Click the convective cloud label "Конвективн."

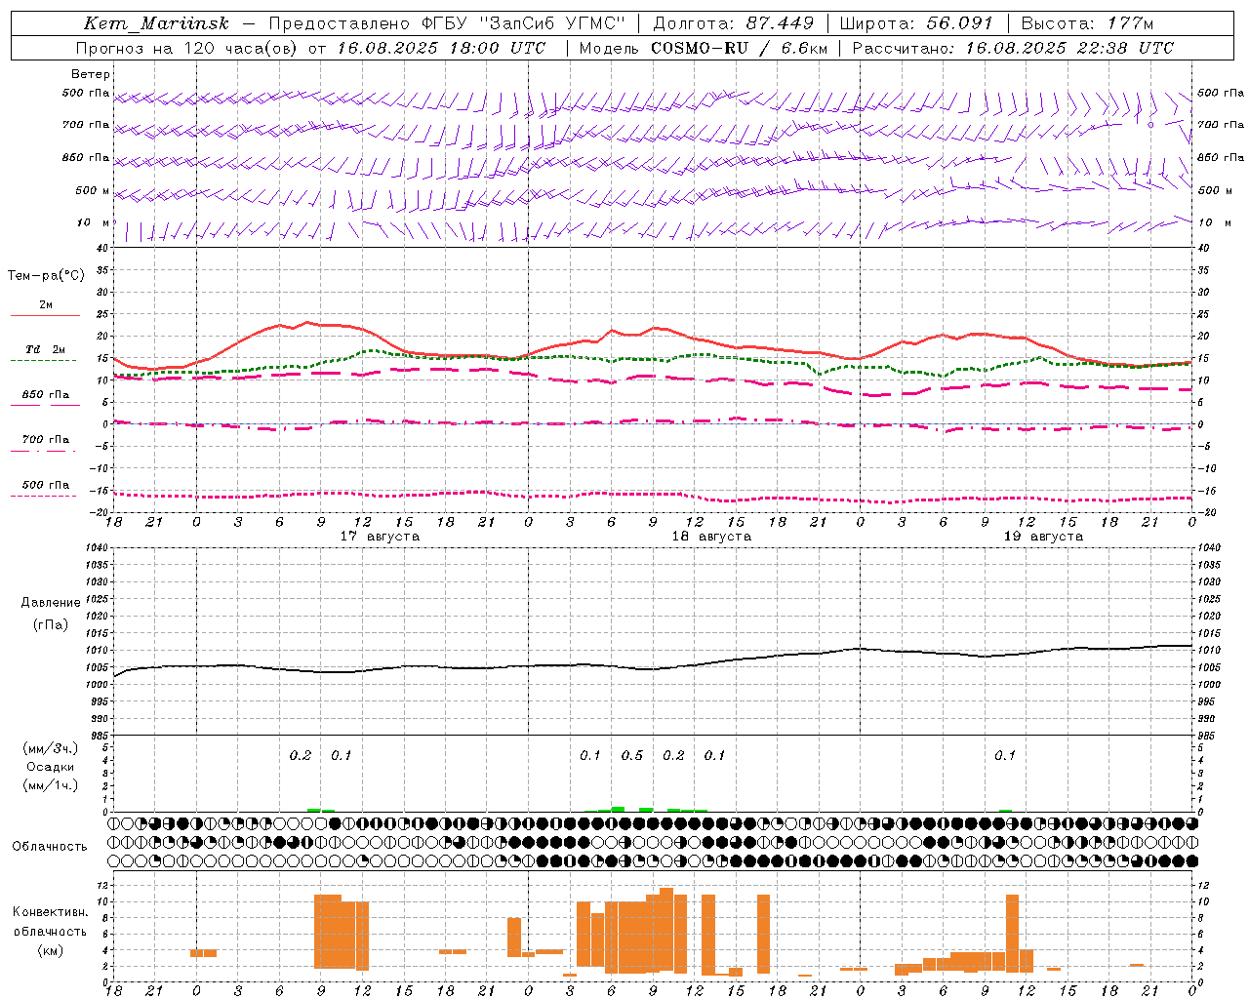tap(51, 912)
